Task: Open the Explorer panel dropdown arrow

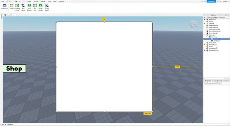Action: (x=224, y=15)
